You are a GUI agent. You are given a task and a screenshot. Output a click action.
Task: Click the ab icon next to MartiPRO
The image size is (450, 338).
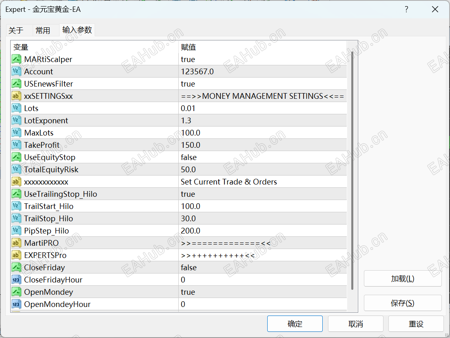pyautogui.click(x=16, y=243)
